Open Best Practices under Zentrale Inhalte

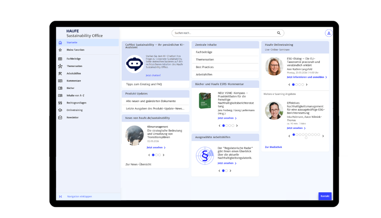click(205, 67)
